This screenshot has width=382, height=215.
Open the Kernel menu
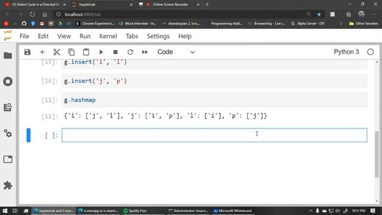pyautogui.click(x=108, y=36)
